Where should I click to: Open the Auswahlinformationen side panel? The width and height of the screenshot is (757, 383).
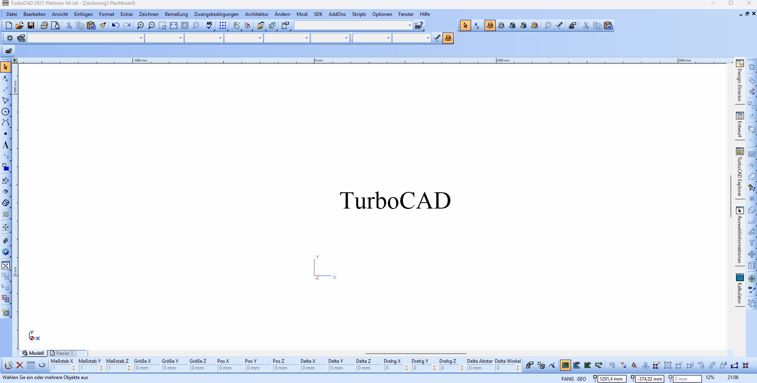[x=740, y=235]
